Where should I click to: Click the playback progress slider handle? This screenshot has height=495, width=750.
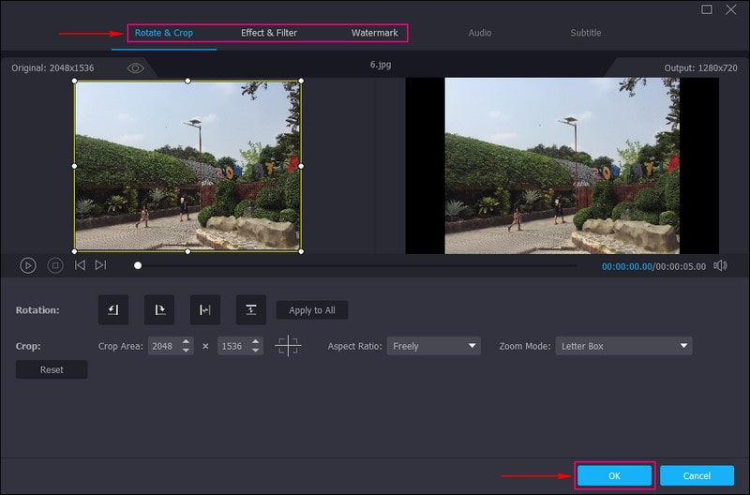click(x=138, y=265)
